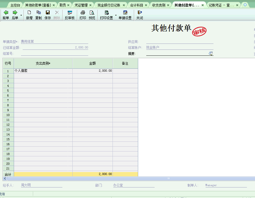Open the lookup icon in 摘要 field

click(211, 54)
